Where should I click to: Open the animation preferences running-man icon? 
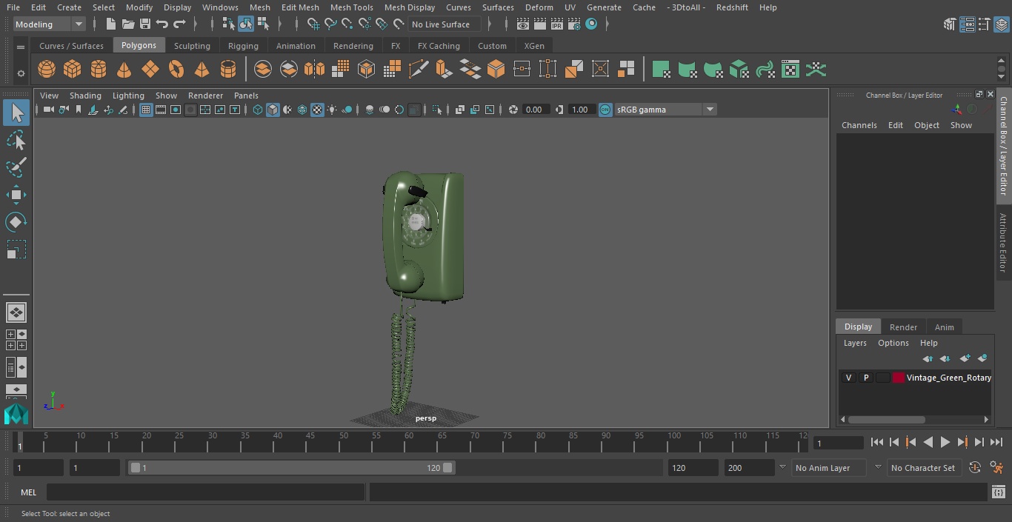tap(996, 468)
